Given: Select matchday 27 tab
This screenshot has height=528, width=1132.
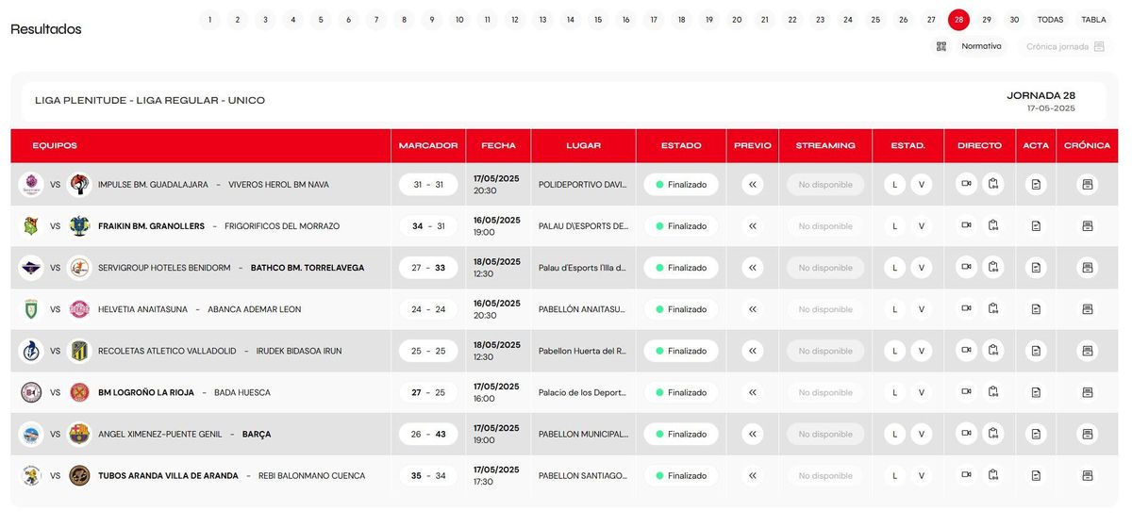Looking at the screenshot, I should pyautogui.click(x=931, y=20).
